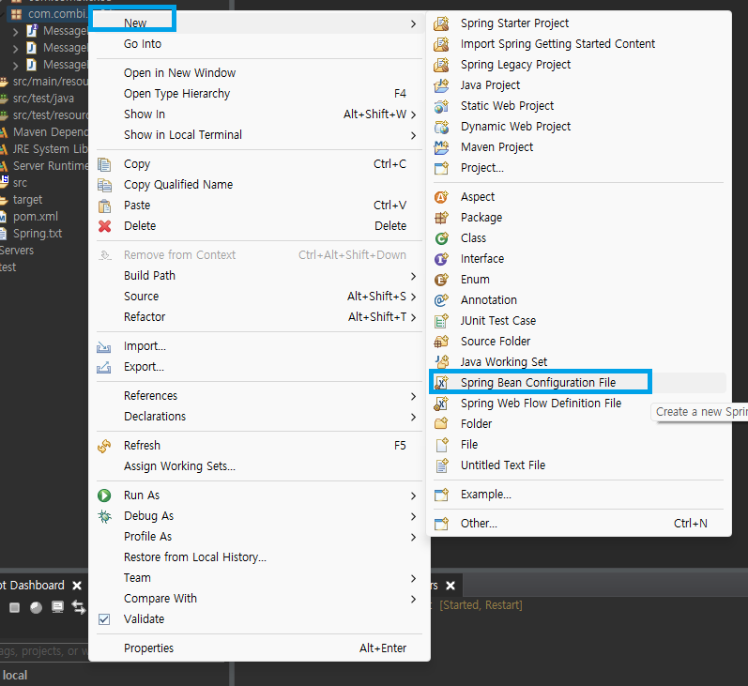Click the Boot Dashboard tags filter field
The width and height of the screenshot is (748, 686).
44,651
